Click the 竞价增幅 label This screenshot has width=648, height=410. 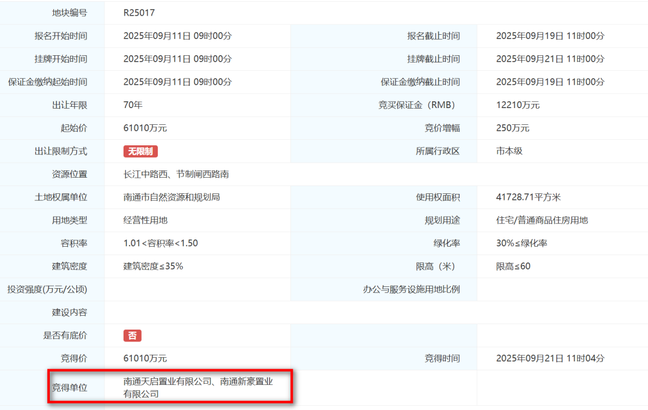coord(442,128)
